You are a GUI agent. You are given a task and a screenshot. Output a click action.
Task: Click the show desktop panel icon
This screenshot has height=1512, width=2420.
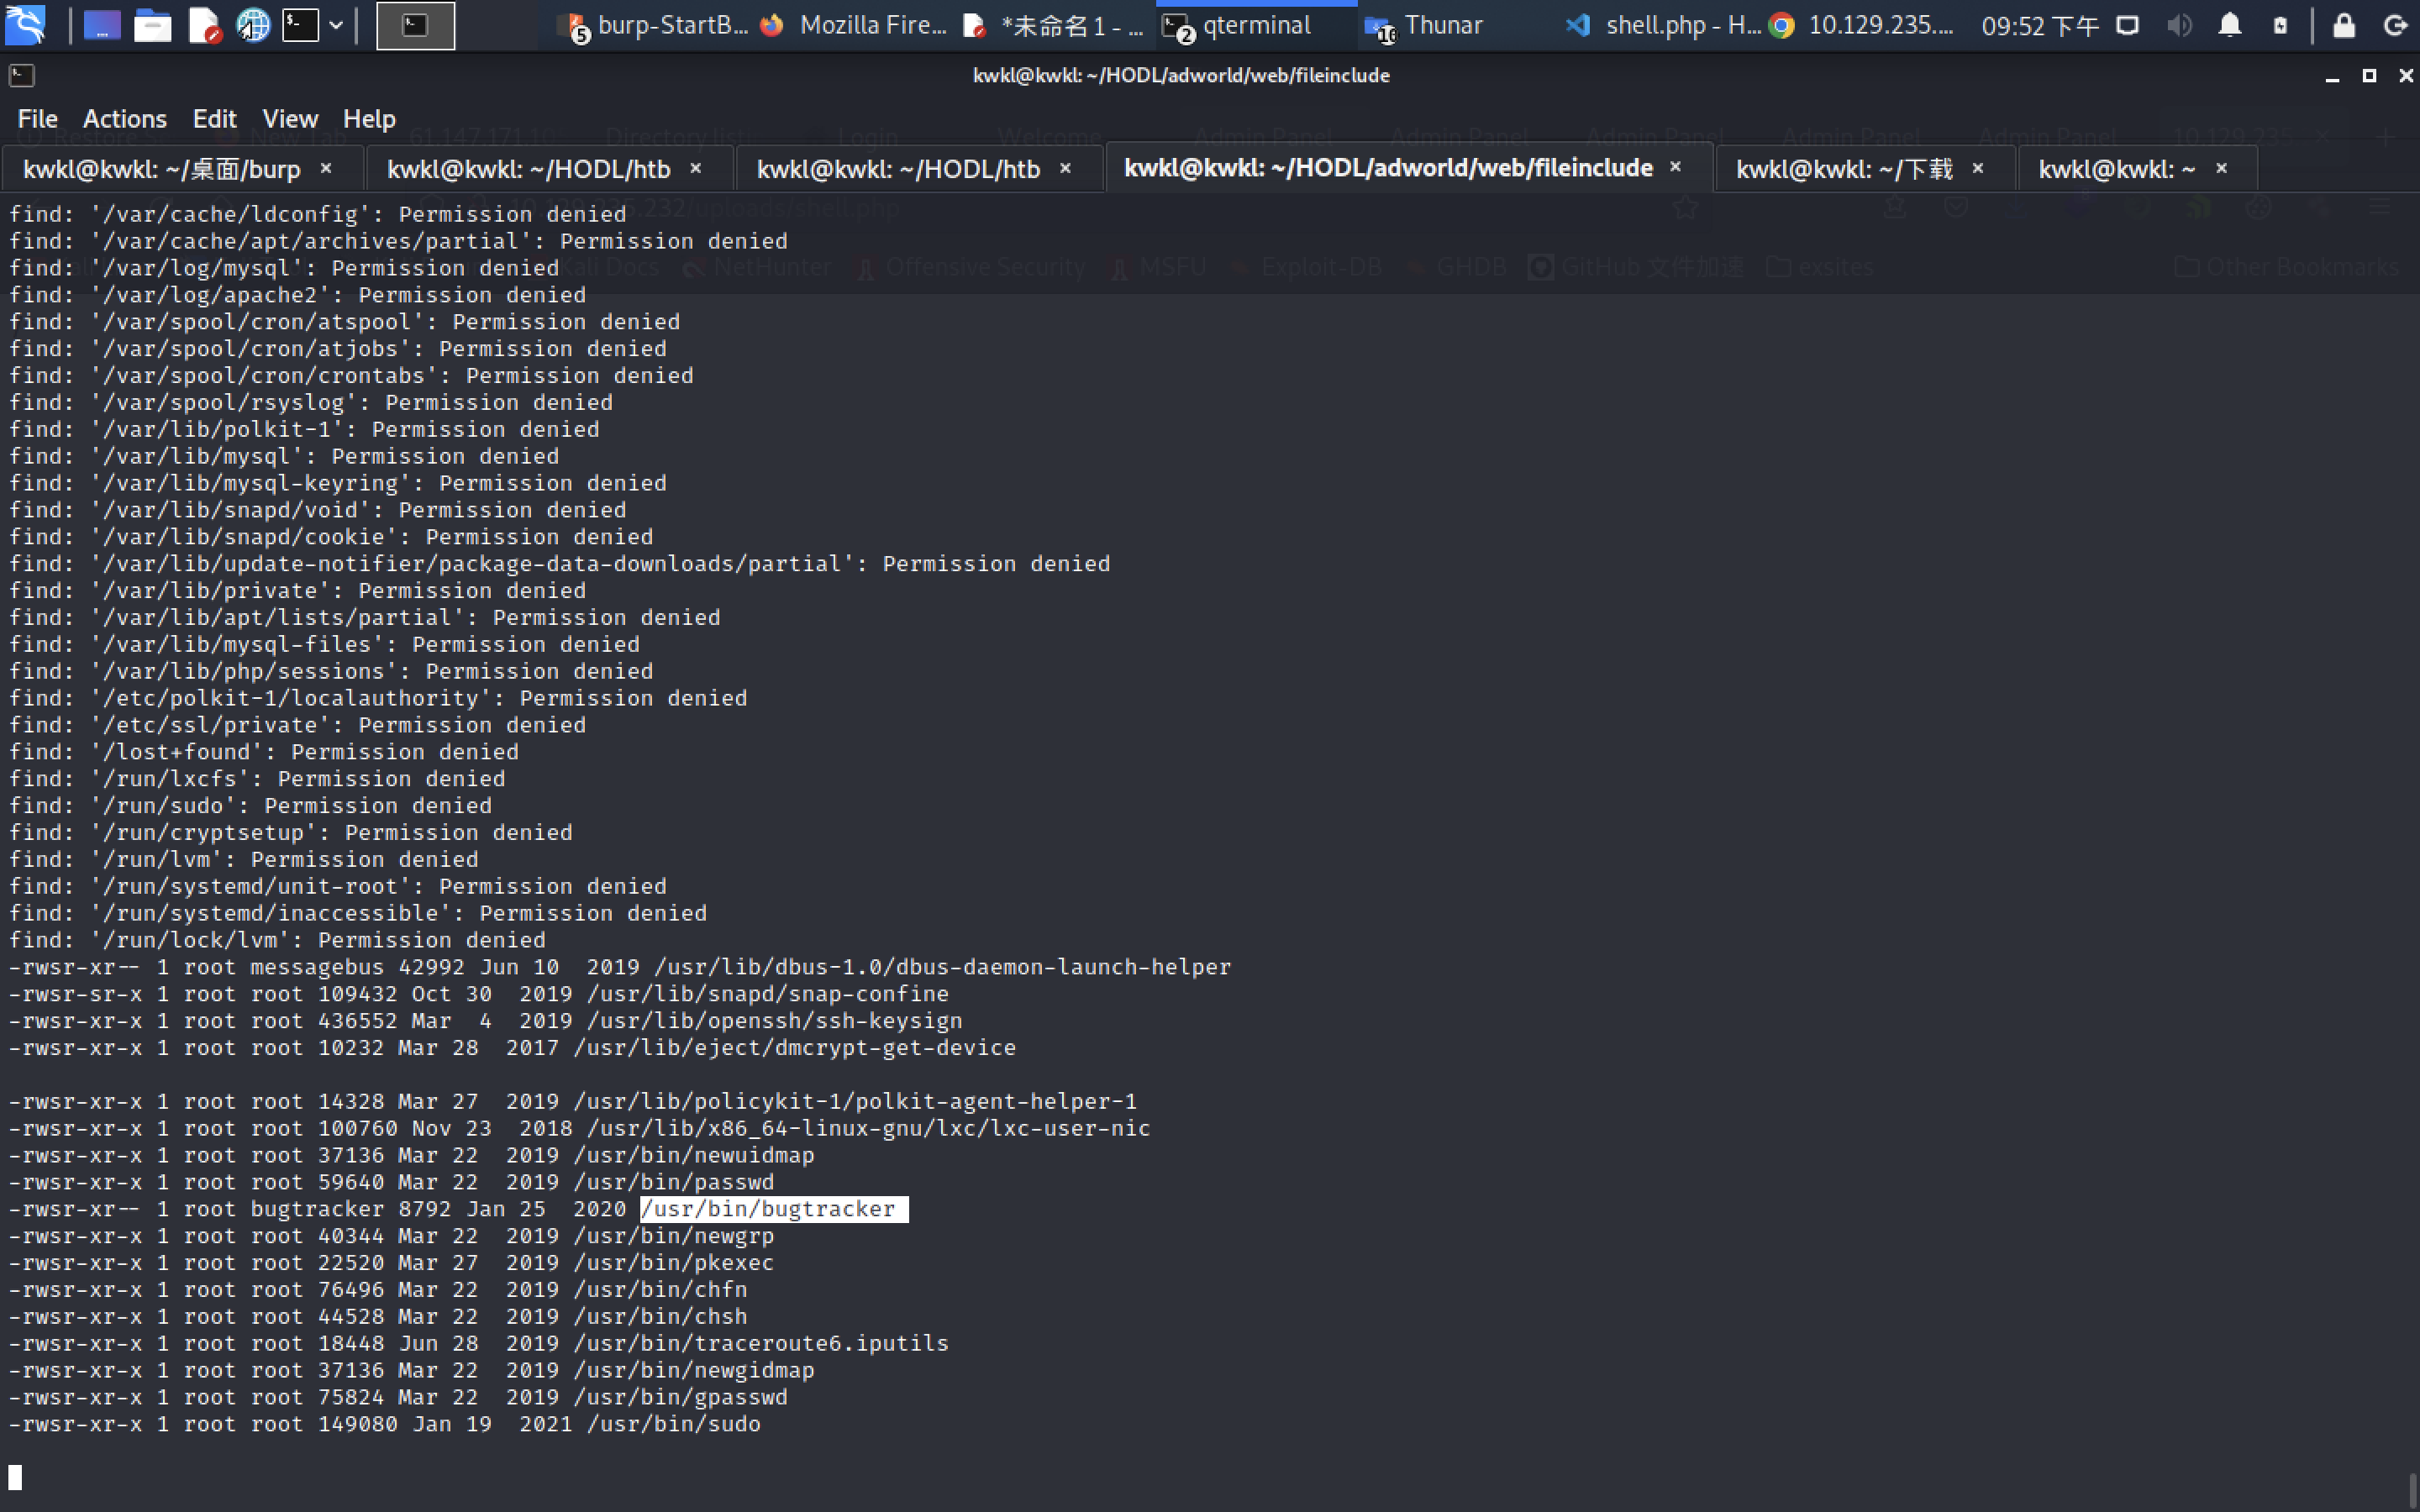pyautogui.click(x=101, y=25)
